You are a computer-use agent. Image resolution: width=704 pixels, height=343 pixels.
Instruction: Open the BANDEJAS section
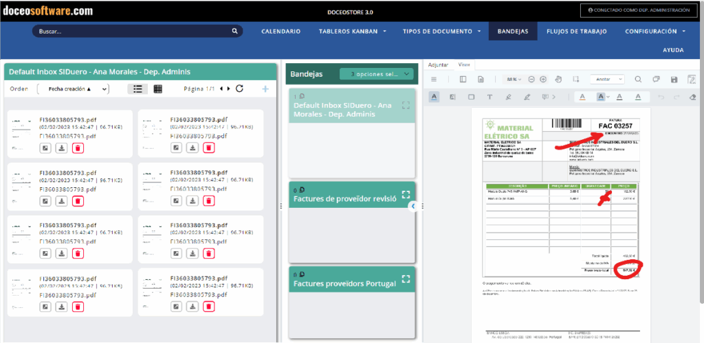click(513, 32)
